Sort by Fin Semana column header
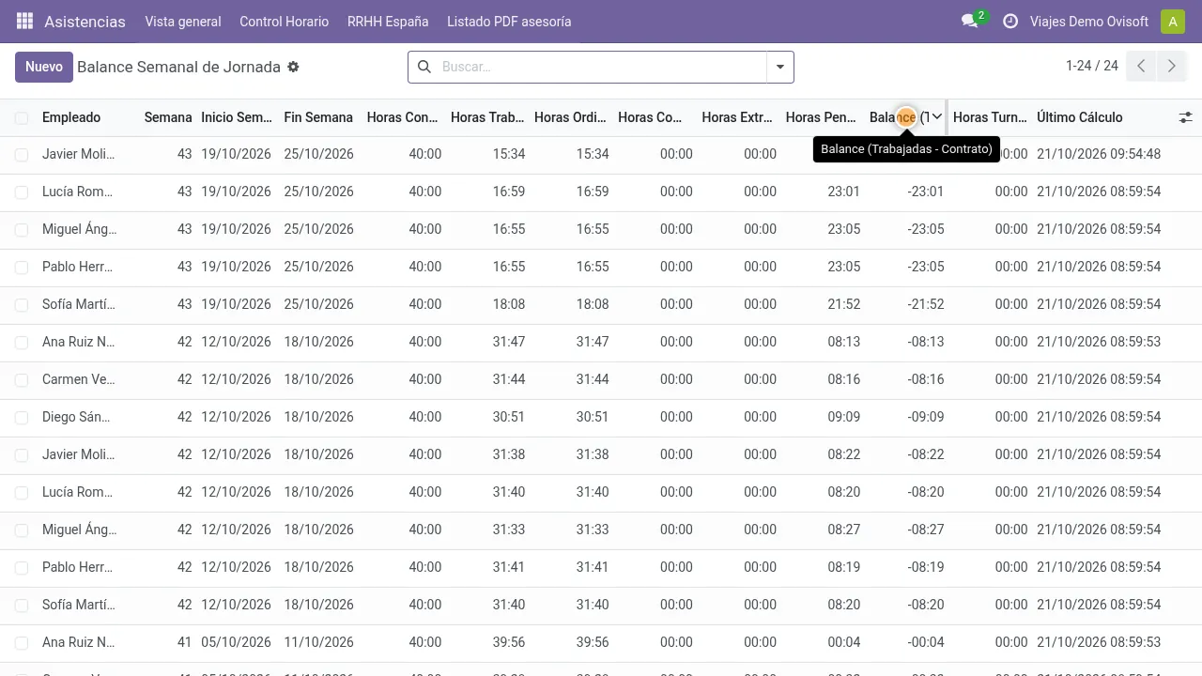This screenshot has height=676, width=1202. pyautogui.click(x=318, y=117)
